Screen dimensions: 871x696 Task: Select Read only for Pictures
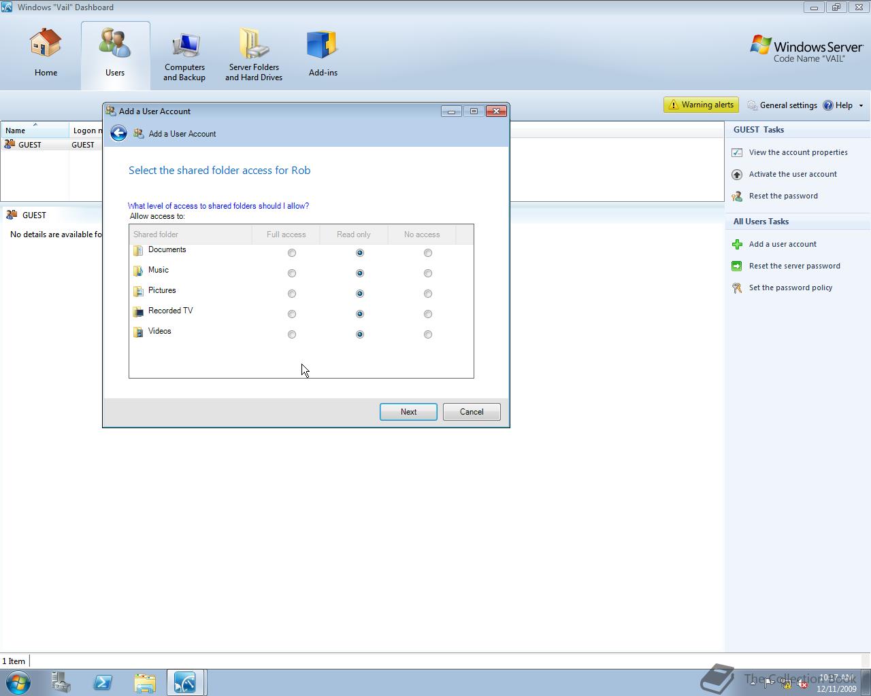(360, 294)
